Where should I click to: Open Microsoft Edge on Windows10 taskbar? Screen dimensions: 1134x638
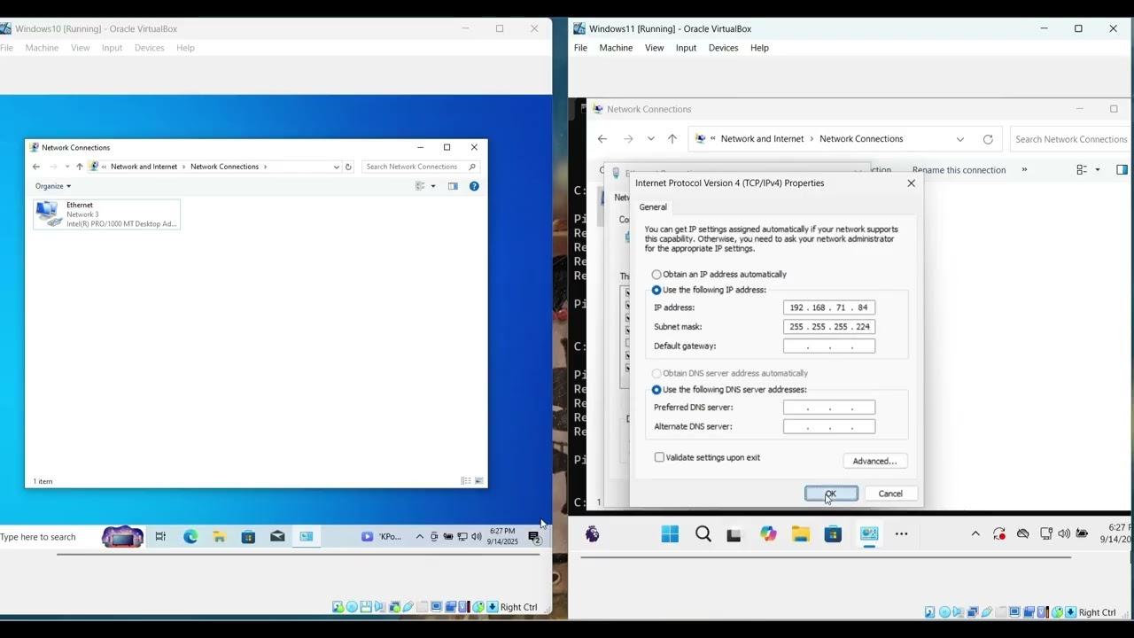click(x=190, y=537)
